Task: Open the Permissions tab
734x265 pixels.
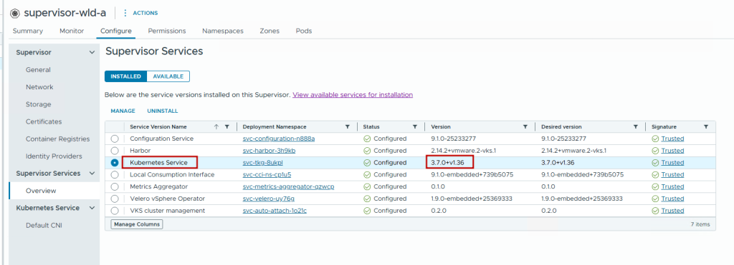Action: 166,31
